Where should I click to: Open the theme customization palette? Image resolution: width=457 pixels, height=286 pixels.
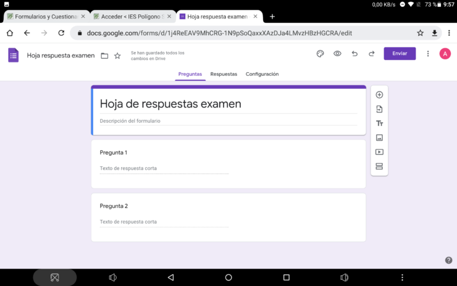click(320, 54)
